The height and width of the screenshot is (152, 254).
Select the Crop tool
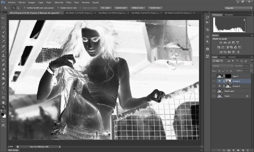3,37
